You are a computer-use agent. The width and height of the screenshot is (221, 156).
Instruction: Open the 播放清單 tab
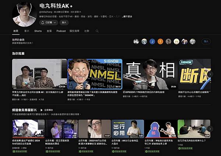[x=74, y=31]
